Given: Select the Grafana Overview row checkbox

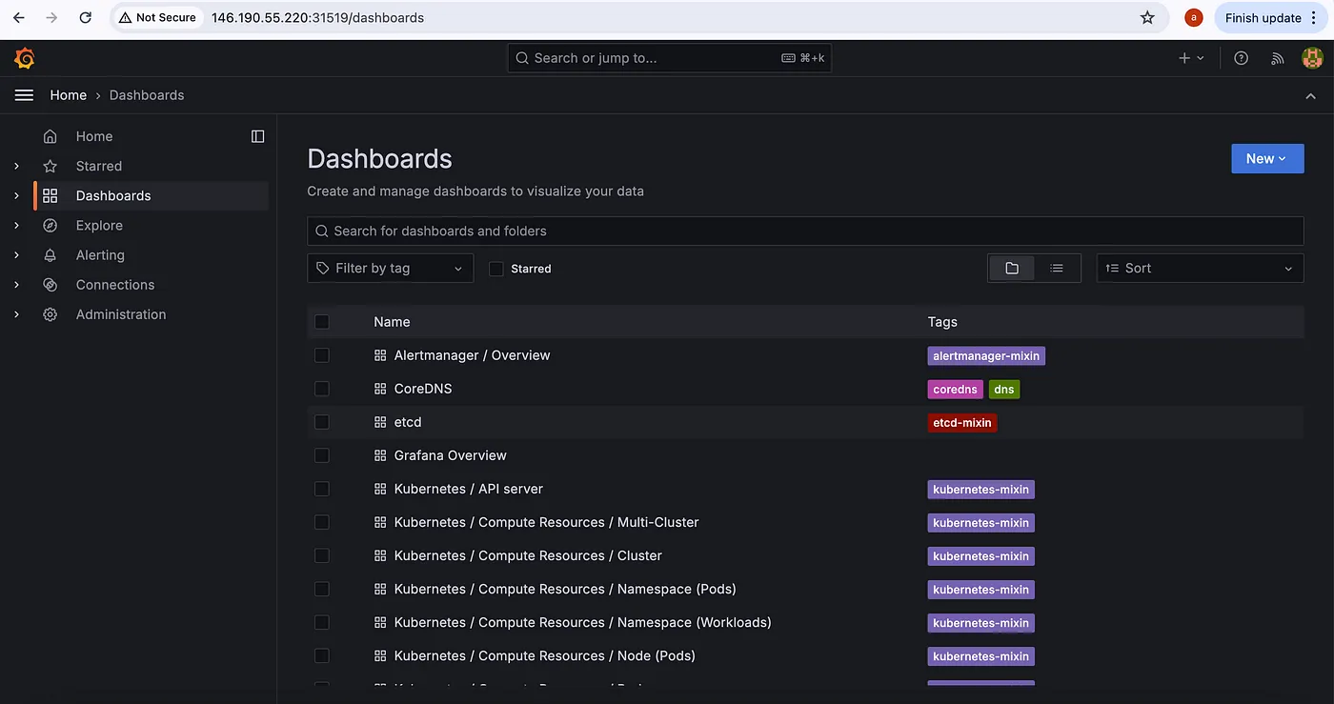Looking at the screenshot, I should tap(322, 455).
